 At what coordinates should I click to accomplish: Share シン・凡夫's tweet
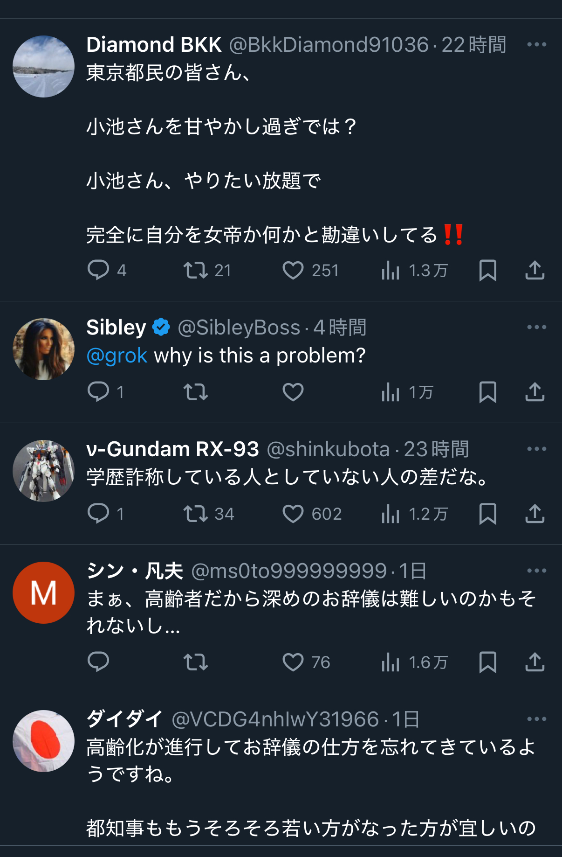click(535, 662)
